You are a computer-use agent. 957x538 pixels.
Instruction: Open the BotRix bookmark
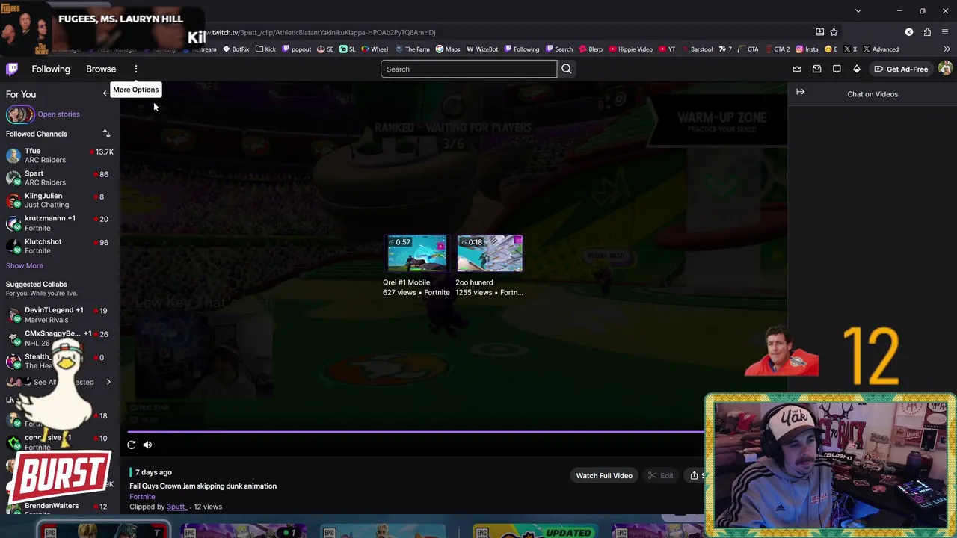236,49
